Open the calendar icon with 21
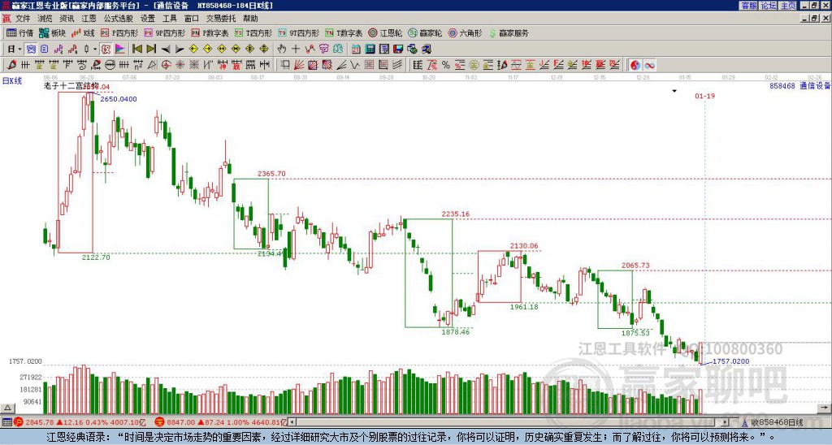 point(356,50)
